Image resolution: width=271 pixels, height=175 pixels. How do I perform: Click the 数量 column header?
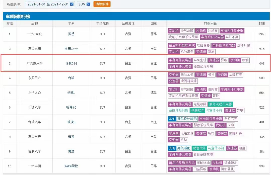click(x=262, y=23)
